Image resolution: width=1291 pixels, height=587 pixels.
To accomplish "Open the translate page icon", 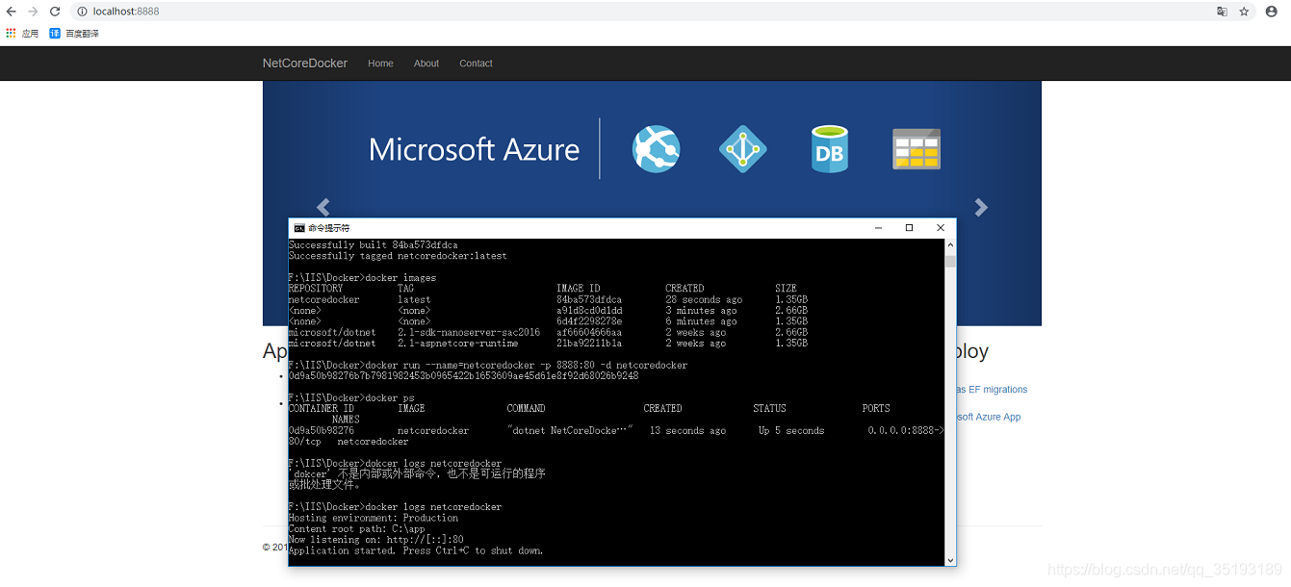I will [1222, 12].
